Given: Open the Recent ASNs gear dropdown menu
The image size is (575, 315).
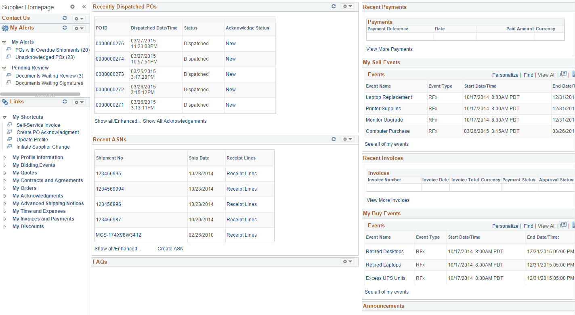Looking at the screenshot, I should [x=346, y=139].
